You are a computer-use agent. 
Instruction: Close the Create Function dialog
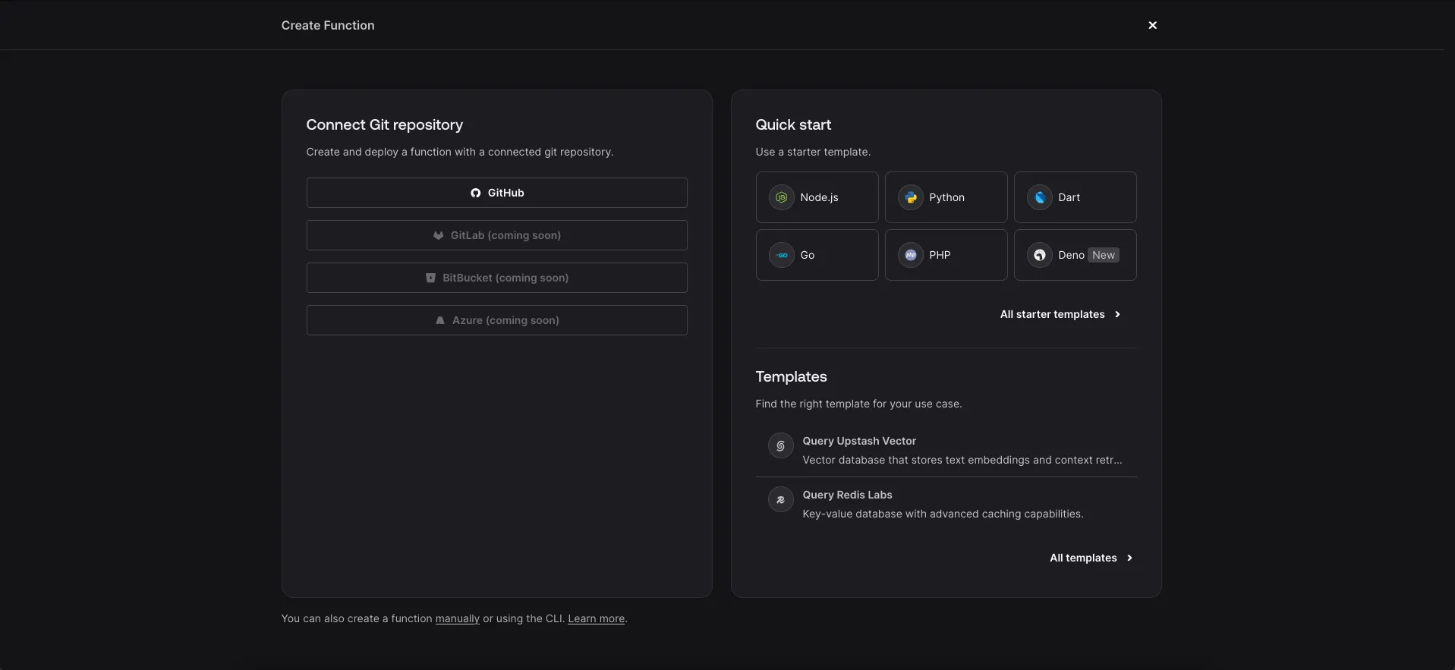(x=1152, y=25)
